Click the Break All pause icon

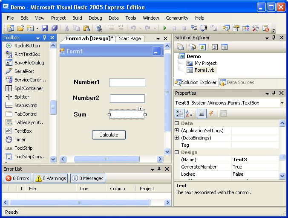coord(175,28)
